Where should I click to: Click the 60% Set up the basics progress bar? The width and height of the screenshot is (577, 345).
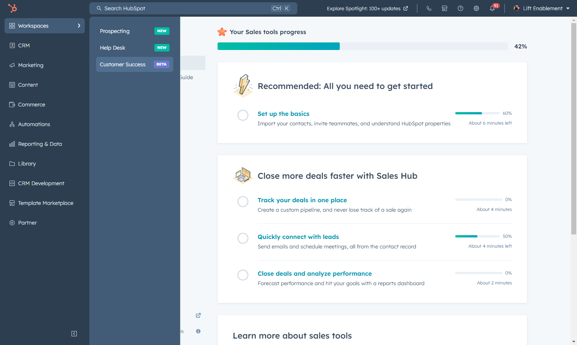point(477,113)
